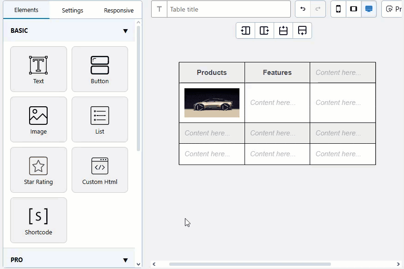
Task: Switch to mobile preview mode
Action: (x=338, y=9)
